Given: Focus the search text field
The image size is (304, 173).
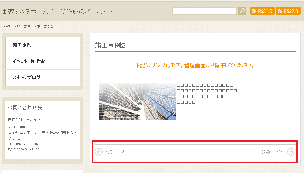Looking at the screenshot, I should point(204,11).
